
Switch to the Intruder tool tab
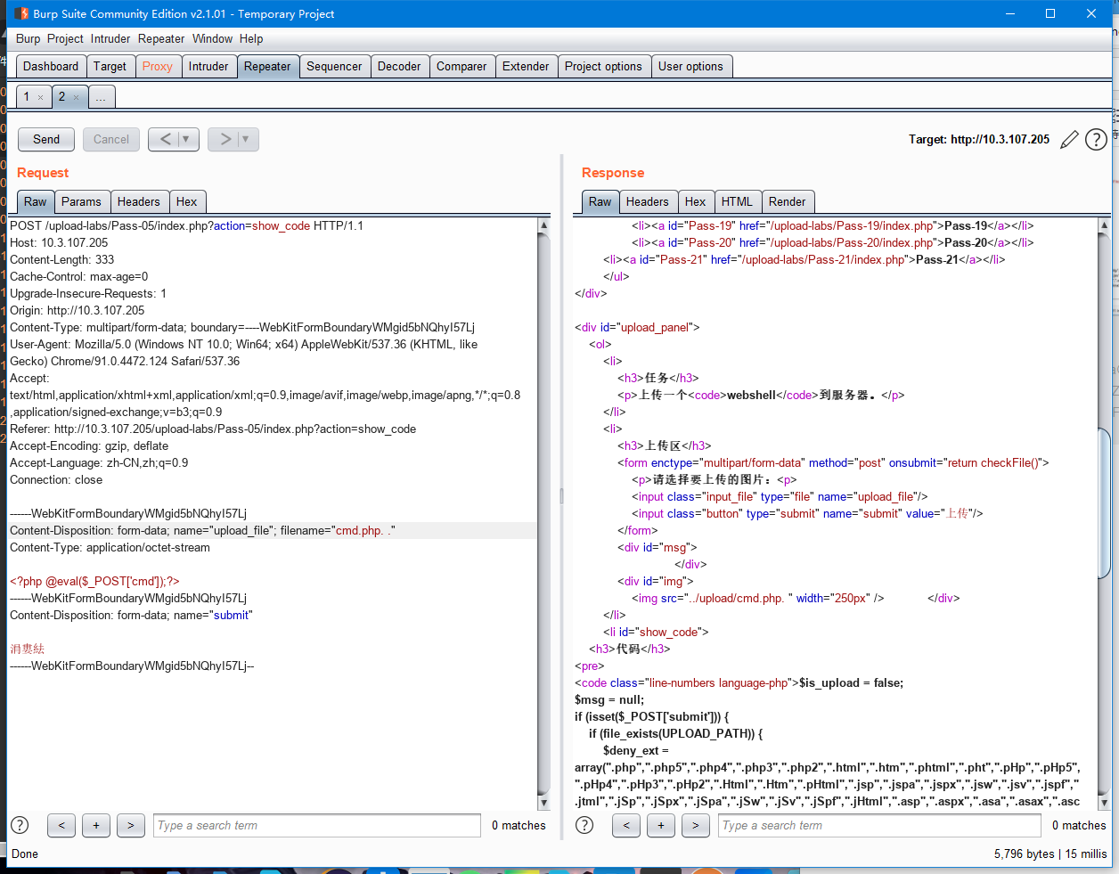(208, 66)
